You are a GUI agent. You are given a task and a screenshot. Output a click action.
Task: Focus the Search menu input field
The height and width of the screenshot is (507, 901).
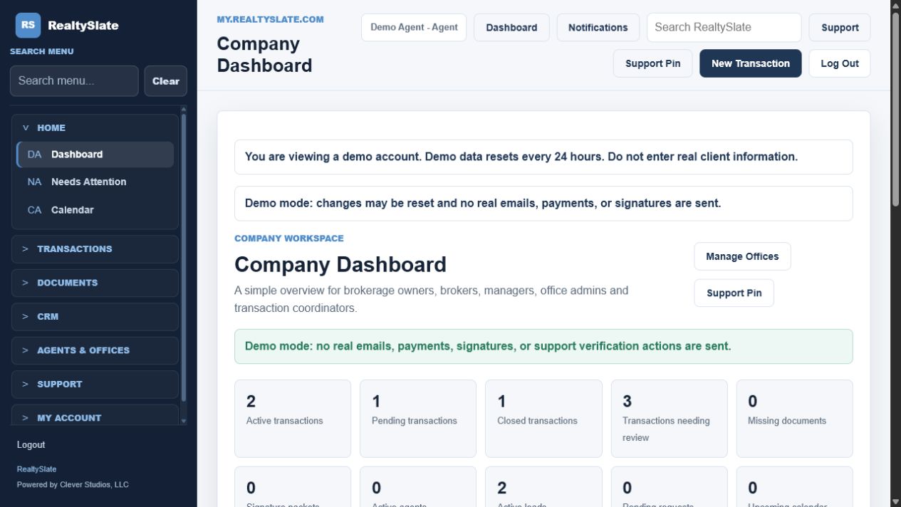pos(74,80)
